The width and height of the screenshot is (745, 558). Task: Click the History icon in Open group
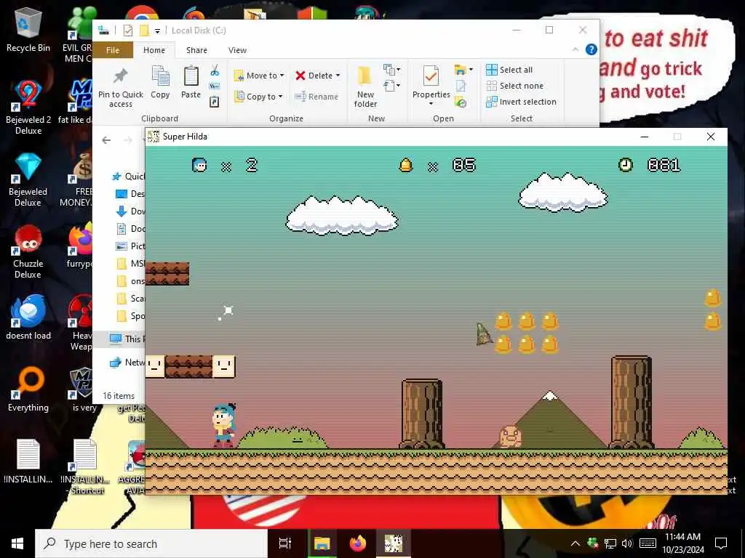pos(461,102)
